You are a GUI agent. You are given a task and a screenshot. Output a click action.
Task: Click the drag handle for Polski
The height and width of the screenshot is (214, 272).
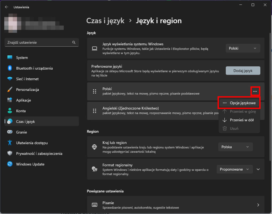click(94, 91)
